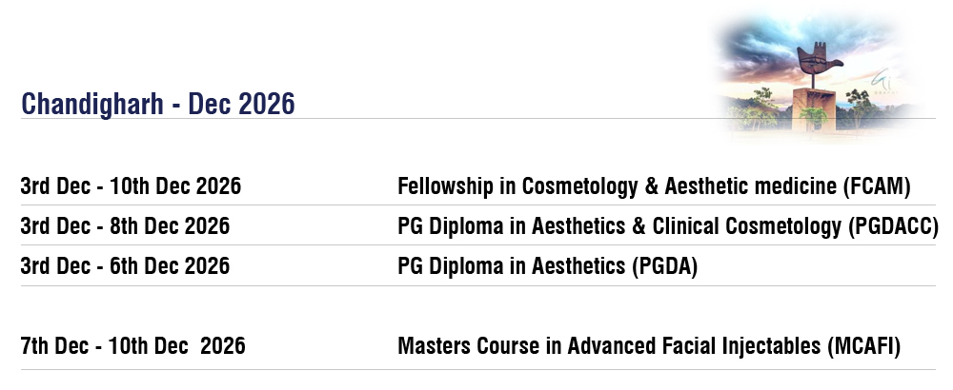
Task: Select the 7th Dec - 10th Dec 2026 date
Action: pyautogui.click(x=133, y=346)
